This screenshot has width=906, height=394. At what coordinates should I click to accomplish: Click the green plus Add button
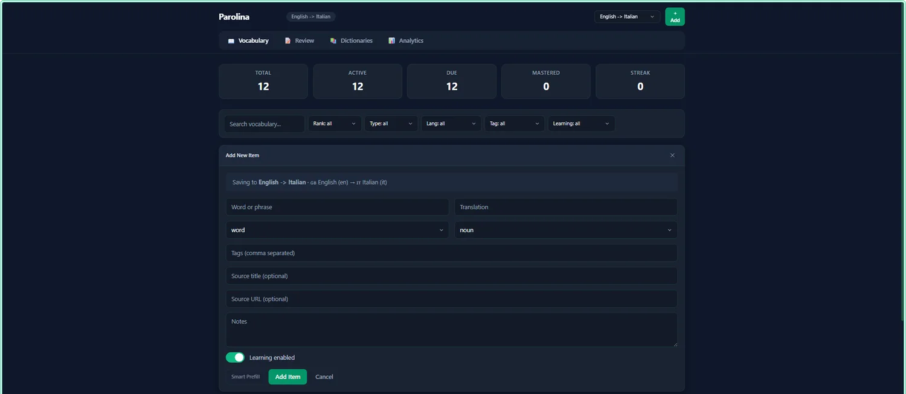[675, 17]
